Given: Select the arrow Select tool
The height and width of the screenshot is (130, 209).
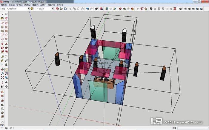Looking at the screenshot, I should [2, 14].
